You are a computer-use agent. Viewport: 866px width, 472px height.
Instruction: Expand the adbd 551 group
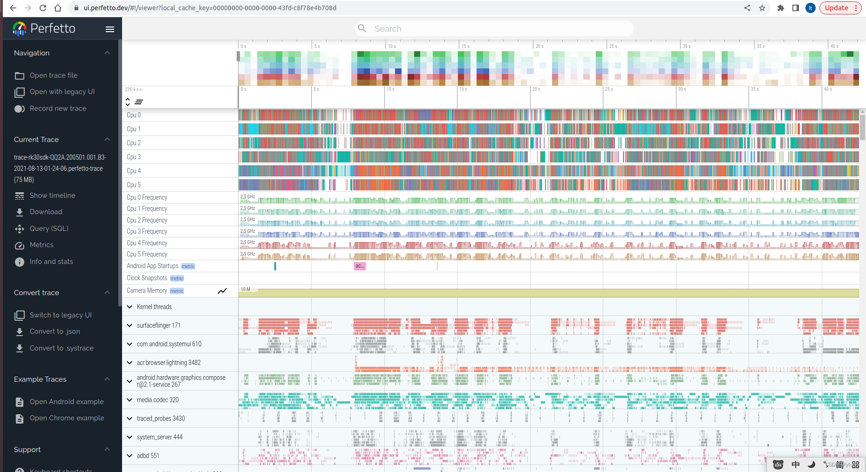130,456
